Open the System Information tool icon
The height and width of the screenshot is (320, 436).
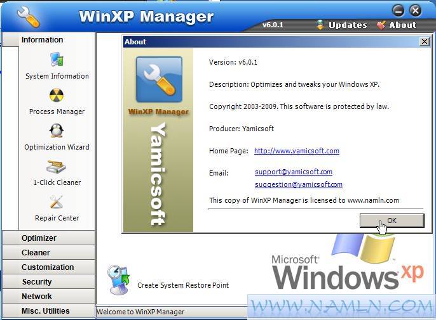(x=57, y=59)
